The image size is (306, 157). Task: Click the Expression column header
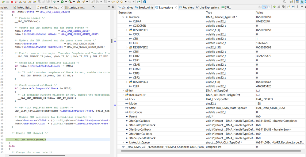[x=161, y=13]
